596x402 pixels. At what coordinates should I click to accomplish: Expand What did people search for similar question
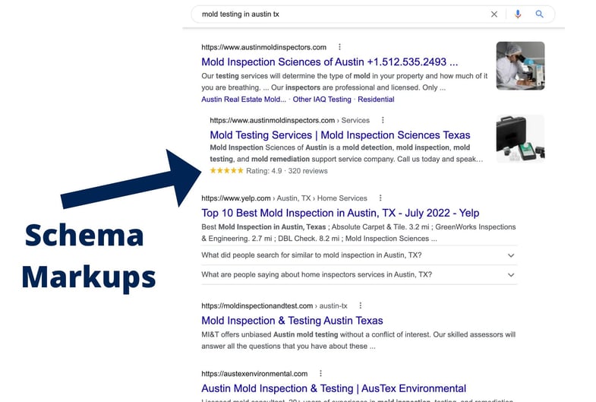click(x=359, y=255)
